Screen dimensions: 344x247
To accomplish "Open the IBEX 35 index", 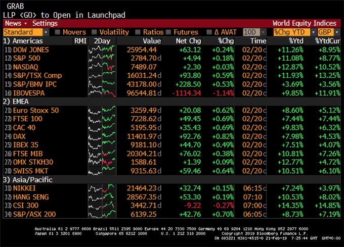I will pyautogui.click(x=26, y=145).
